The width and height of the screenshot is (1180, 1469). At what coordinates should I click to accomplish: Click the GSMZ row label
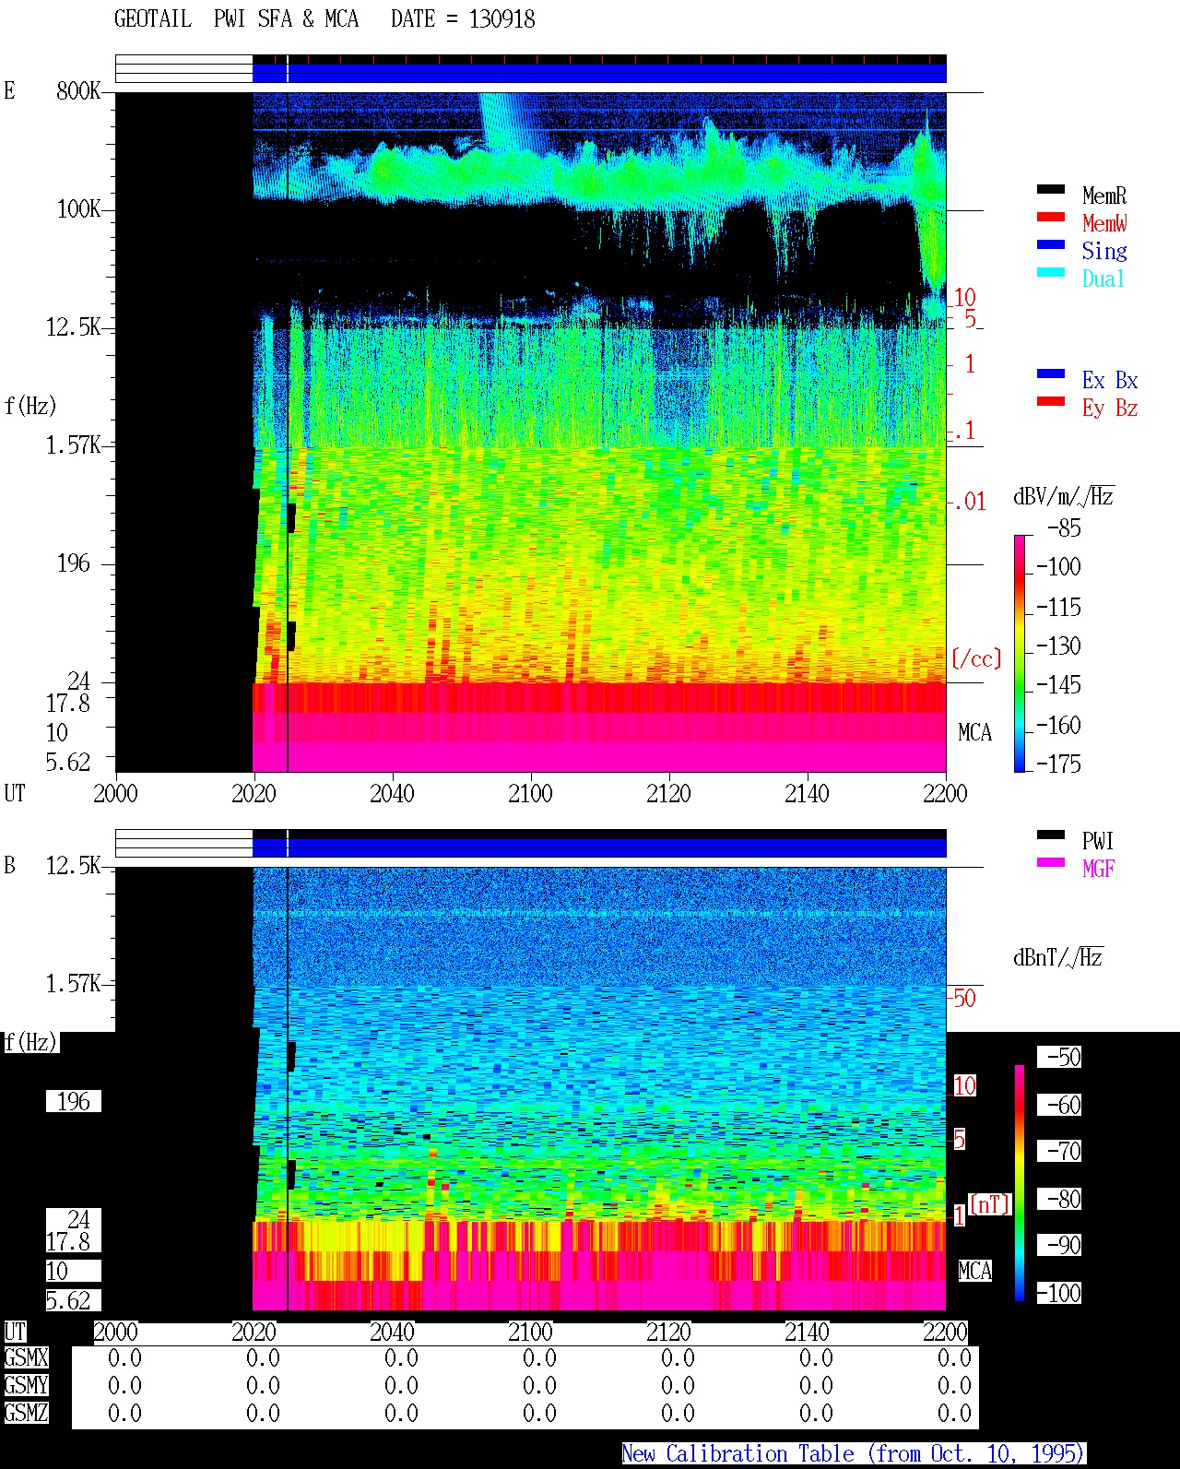26,1413
